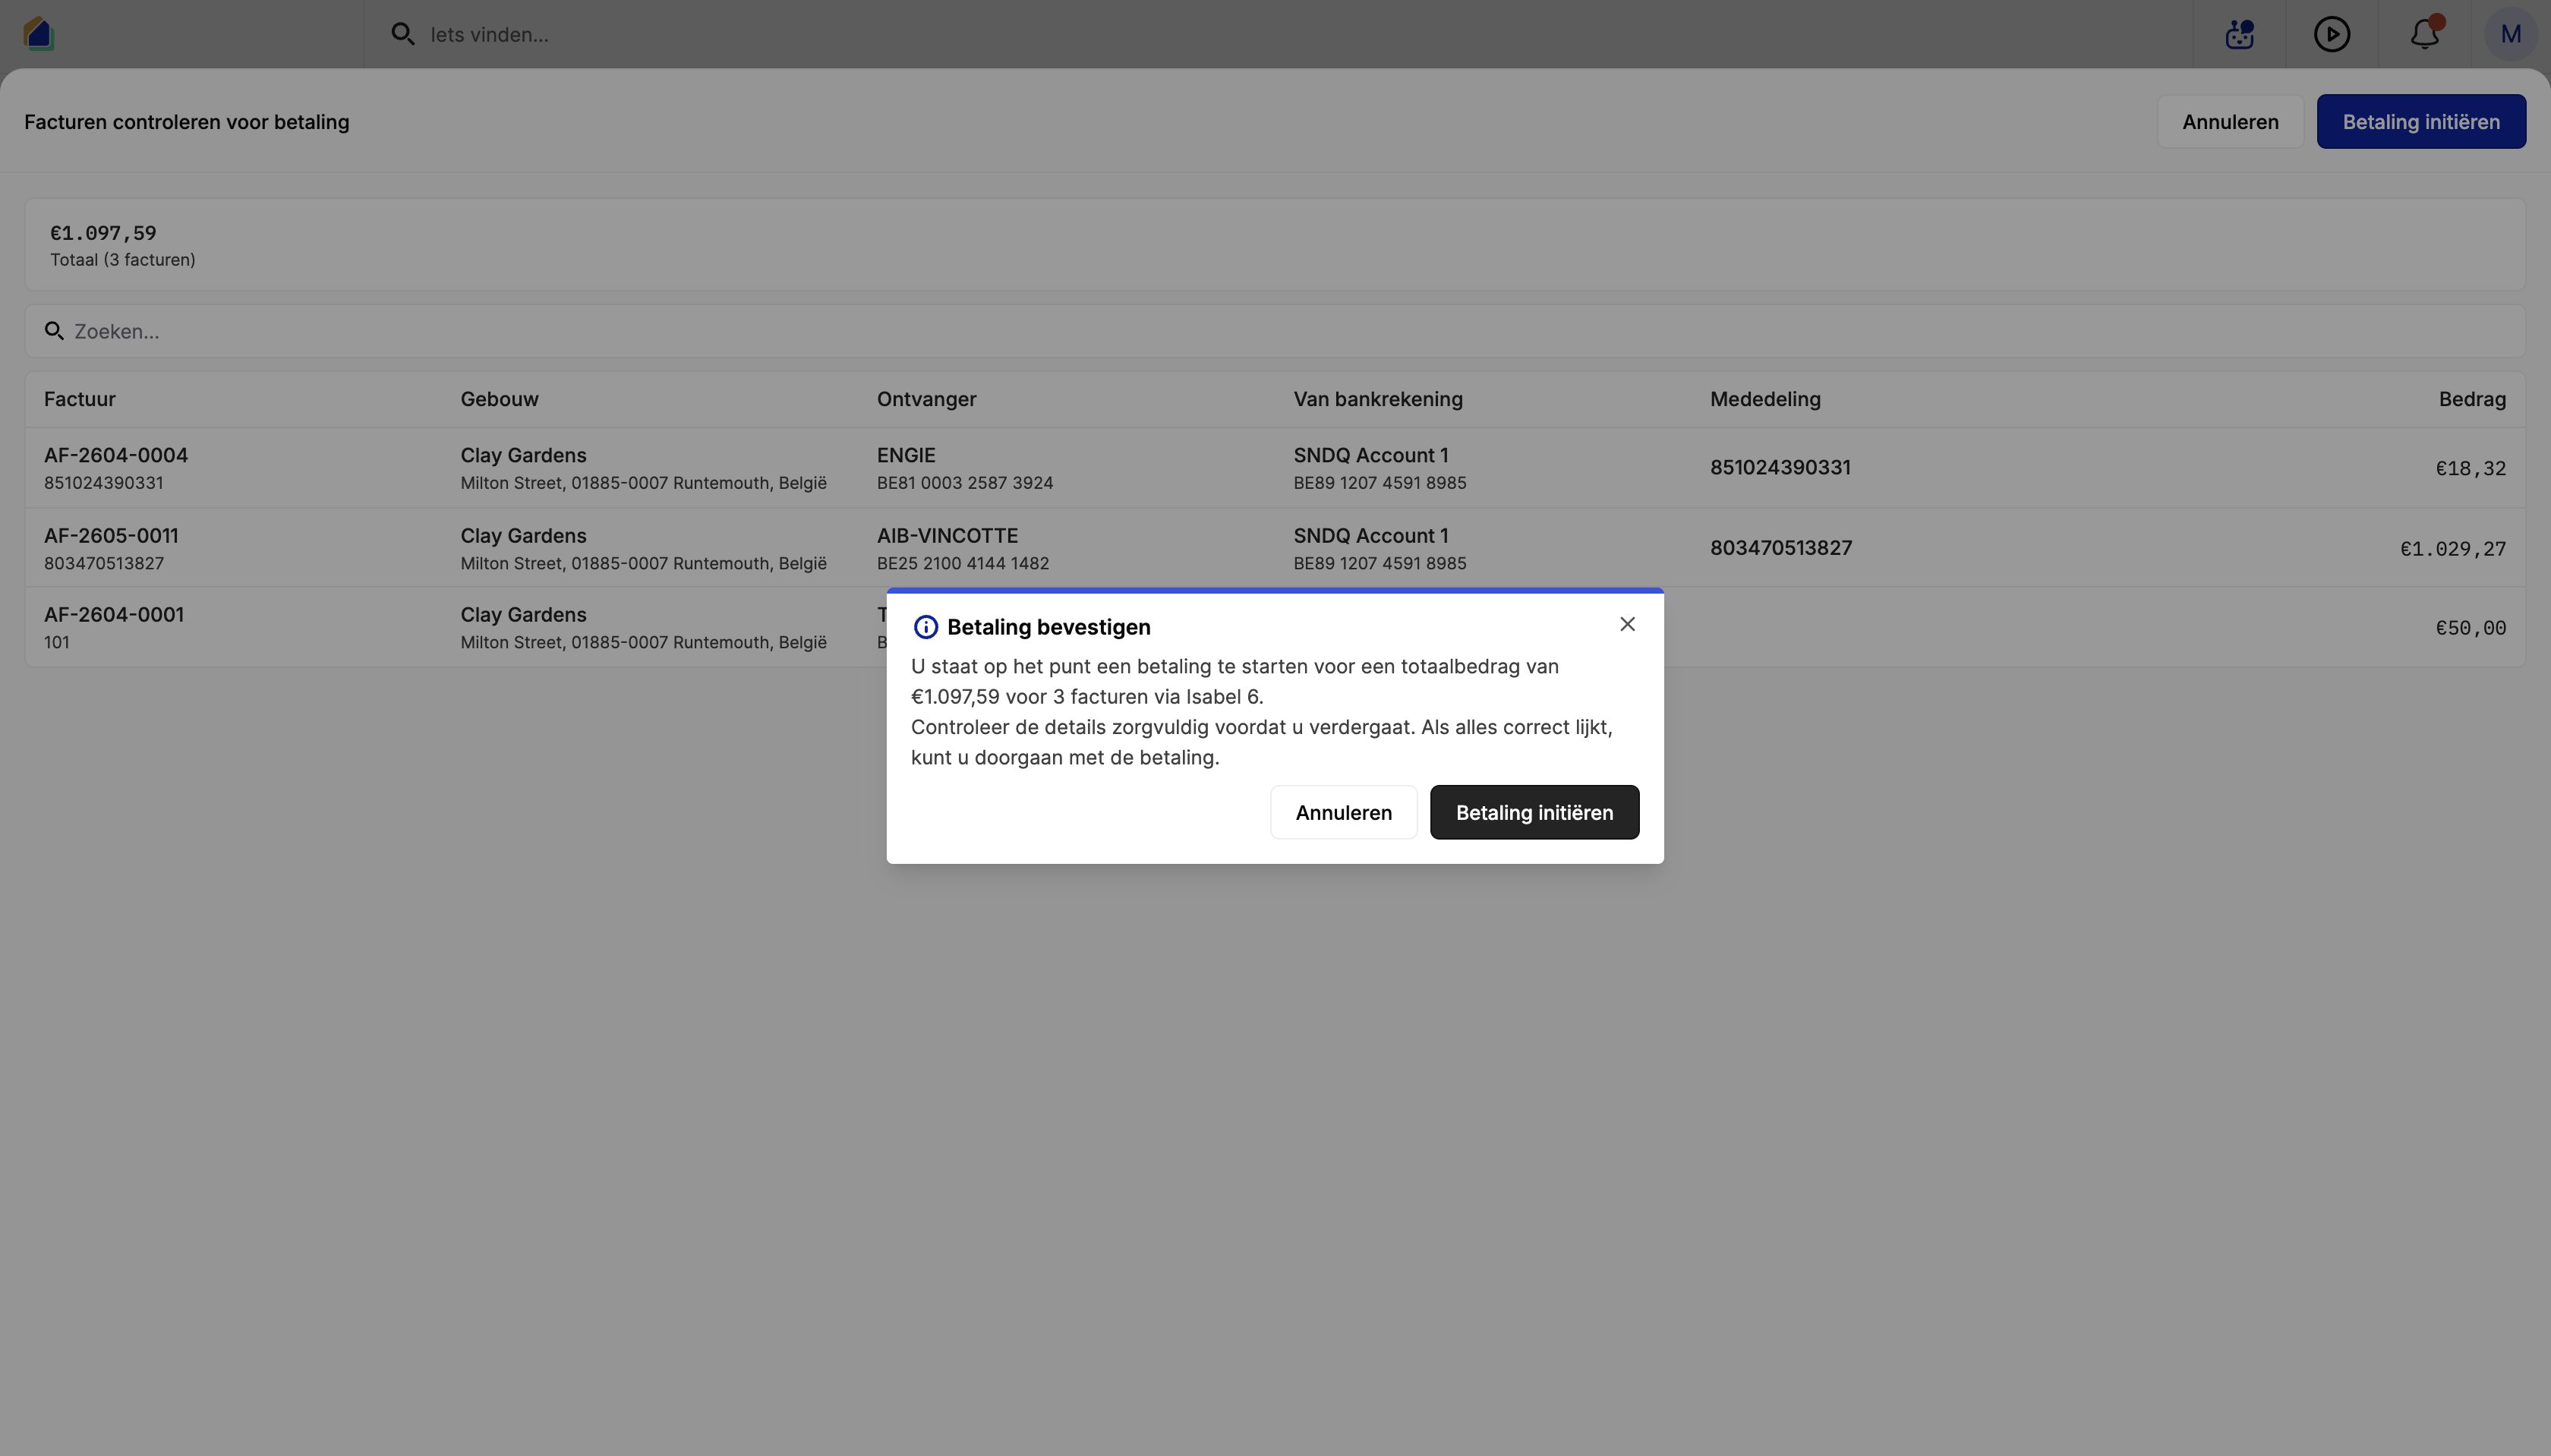Click Annuleren in the page header
Viewport: 2551px width, 1456px height.
[x=2230, y=122]
